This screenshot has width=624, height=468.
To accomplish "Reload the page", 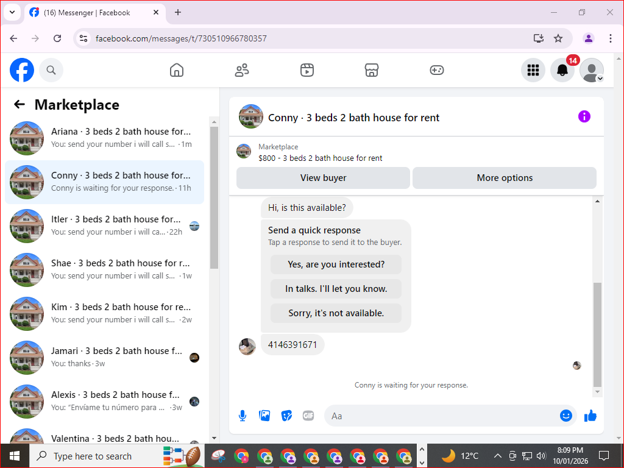I will pyautogui.click(x=57, y=38).
